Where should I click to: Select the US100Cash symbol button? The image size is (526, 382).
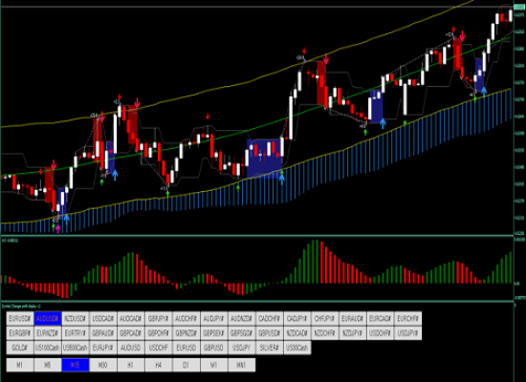pyautogui.click(x=48, y=348)
